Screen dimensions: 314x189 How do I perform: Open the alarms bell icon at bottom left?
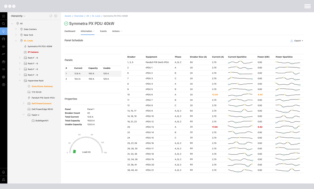[3, 172]
